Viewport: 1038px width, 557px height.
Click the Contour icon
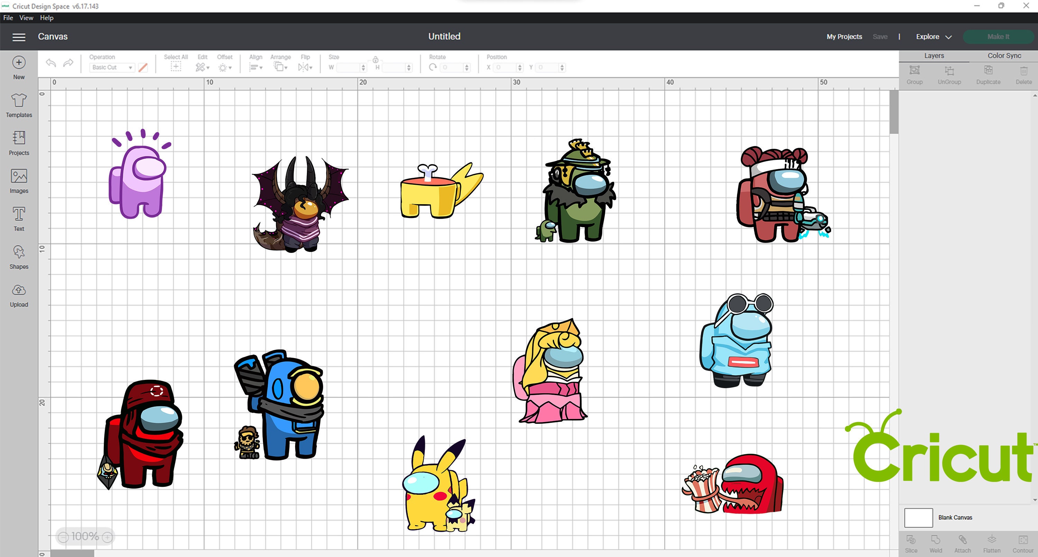point(1023,539)
